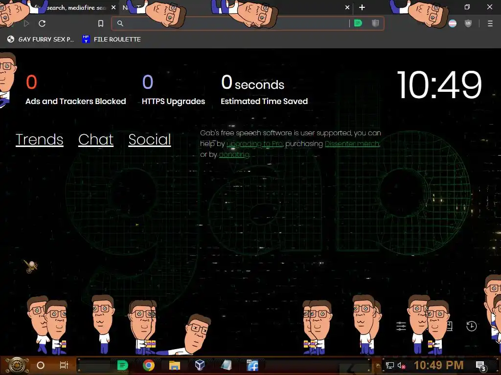Click the striped flag profile avatar icon
The height and width of the screenshot is (375, 501).
coord(453,23)
